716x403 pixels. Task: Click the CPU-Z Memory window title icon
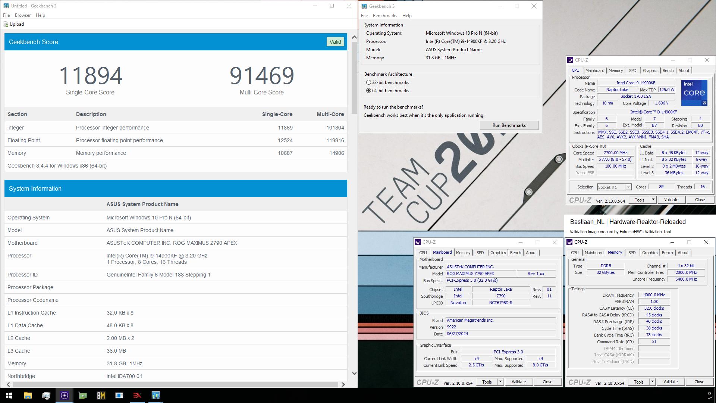pyautogui.click(x=569, y=242)
